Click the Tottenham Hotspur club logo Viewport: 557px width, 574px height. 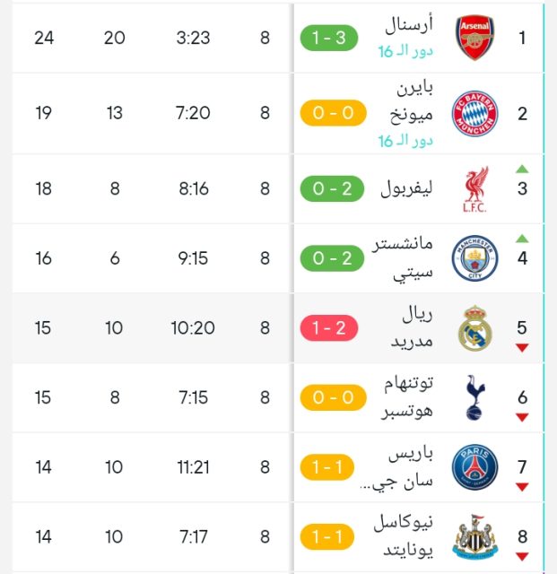point(474,397)
